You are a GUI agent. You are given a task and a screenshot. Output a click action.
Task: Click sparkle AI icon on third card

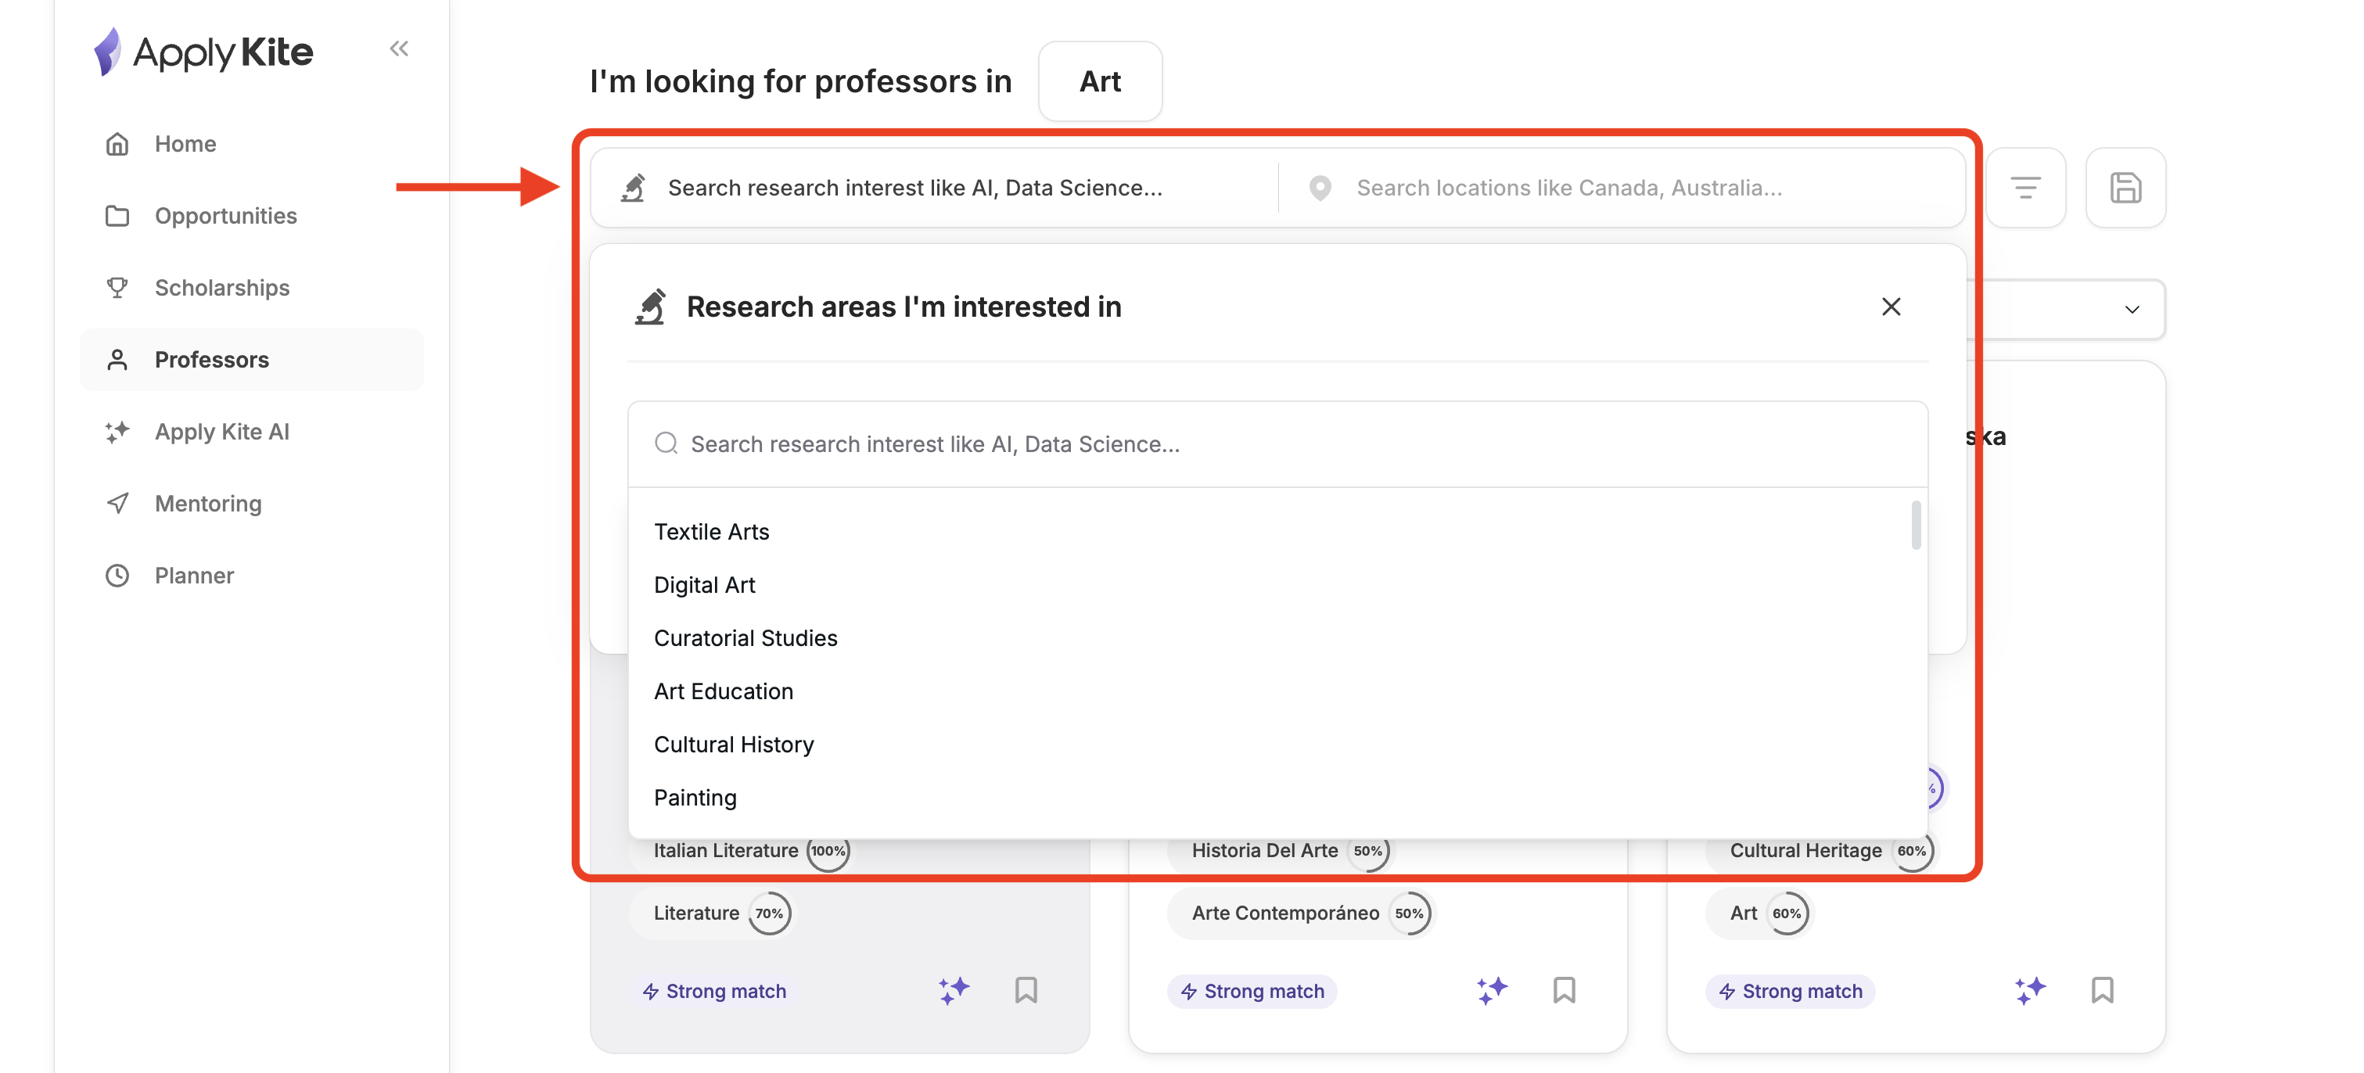[x=2030, y=990]
